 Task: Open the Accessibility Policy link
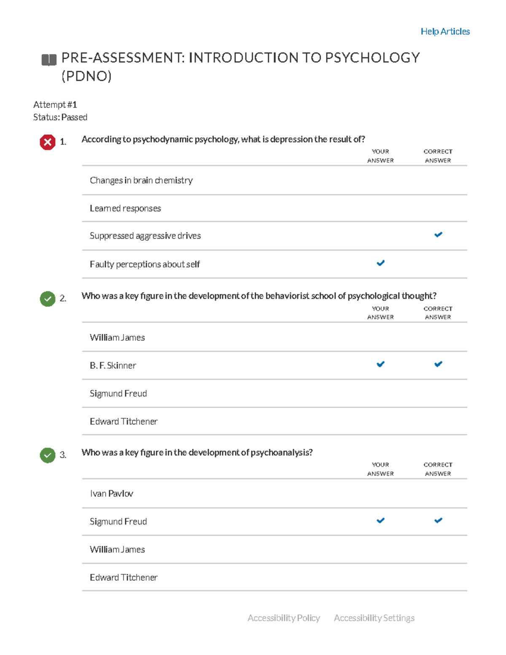284,618
